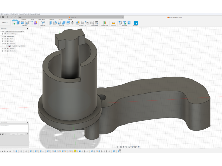Open the Design workspace dropdown
Image resolution: width=222 pixels, height=166 pixels.
click(x=5, y=23)
